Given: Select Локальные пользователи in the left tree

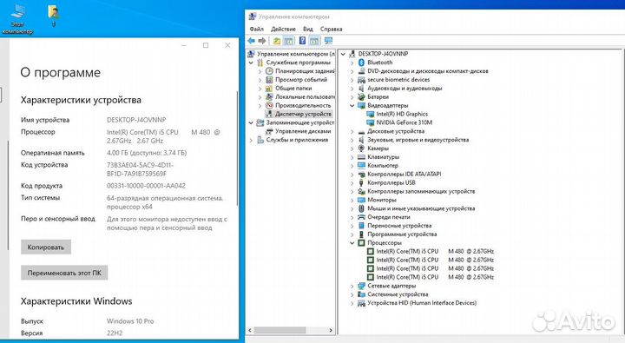Looking at the screenshot, I should click(305, 97).
